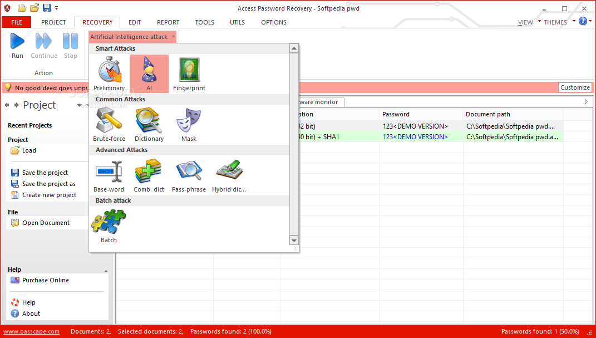
Task: Collapse the Help section arrow
Action: [x=106, y=271]
